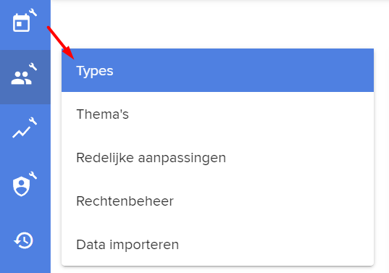Click the 'Data importeren' text label
This screenshot has width=389, height=273.
click(127, 245)
